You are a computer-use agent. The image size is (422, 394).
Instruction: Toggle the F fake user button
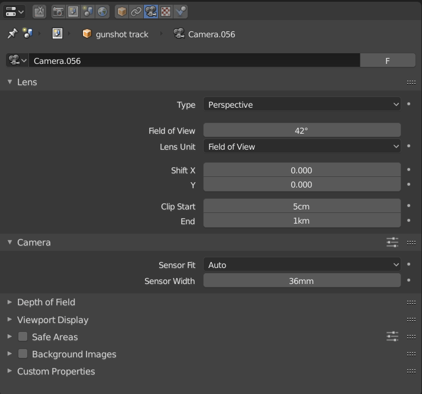point(388,60)
